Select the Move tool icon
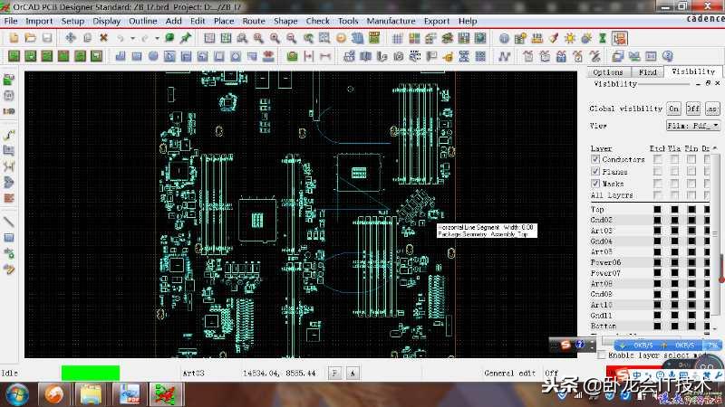The image size is (725, 407). pyautogui.click(x=71, y=38)
